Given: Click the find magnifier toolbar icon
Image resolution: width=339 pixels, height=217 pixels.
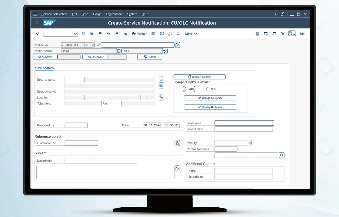Looking at the screenshot, I should 92,34.
